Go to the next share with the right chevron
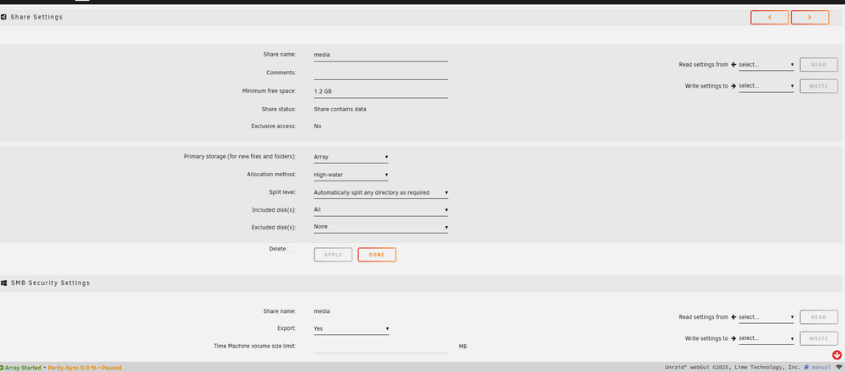The image size is (845, 372). click(x=810, y=17)
